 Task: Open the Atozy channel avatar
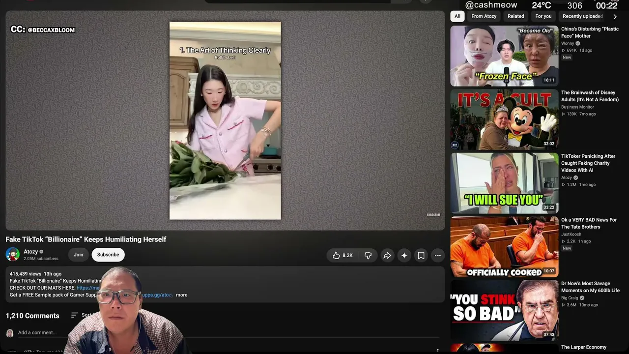[13, 254]
